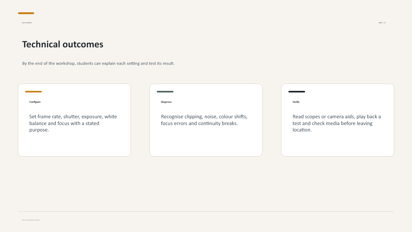Click the small header label at top left
412x232 pixels.
point(27,23)
